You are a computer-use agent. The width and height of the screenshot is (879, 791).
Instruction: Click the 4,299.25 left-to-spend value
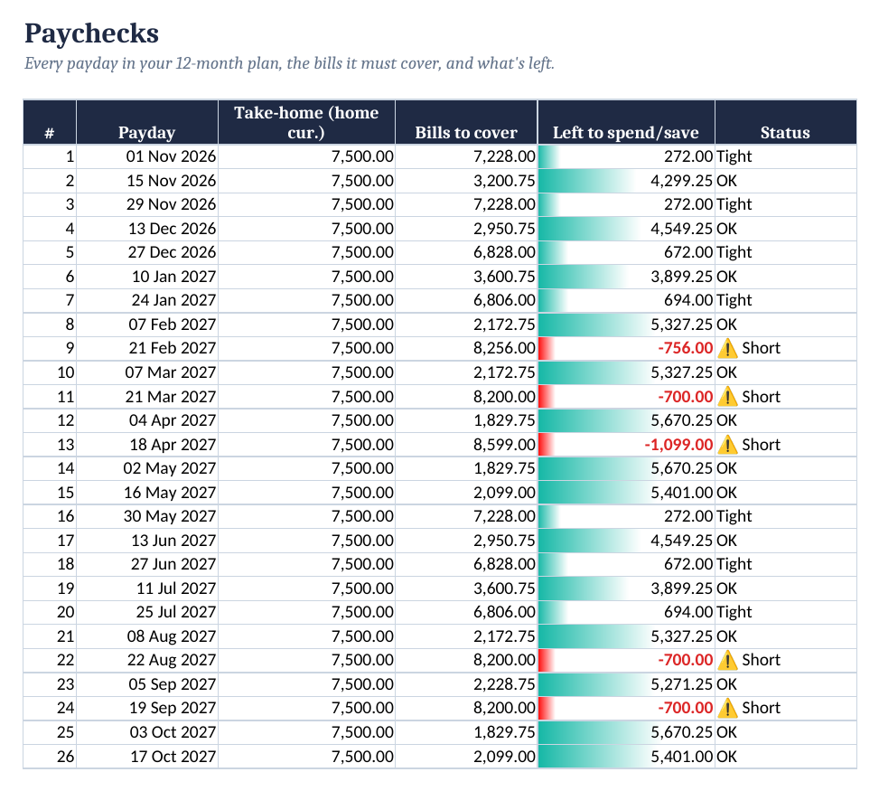click(x=682, y=181)
